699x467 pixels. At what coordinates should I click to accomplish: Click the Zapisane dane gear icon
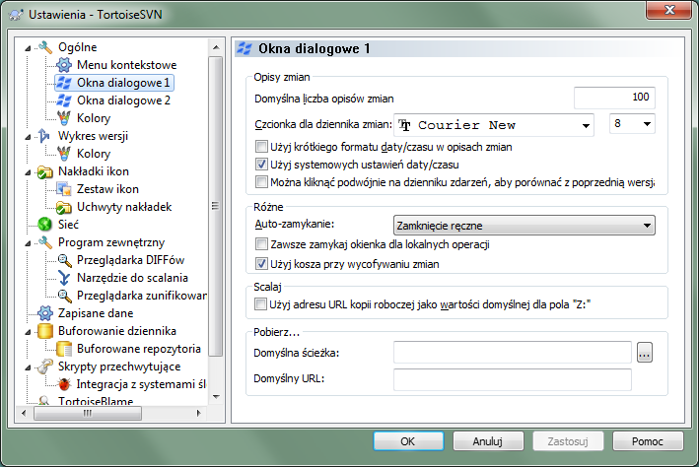45,313
